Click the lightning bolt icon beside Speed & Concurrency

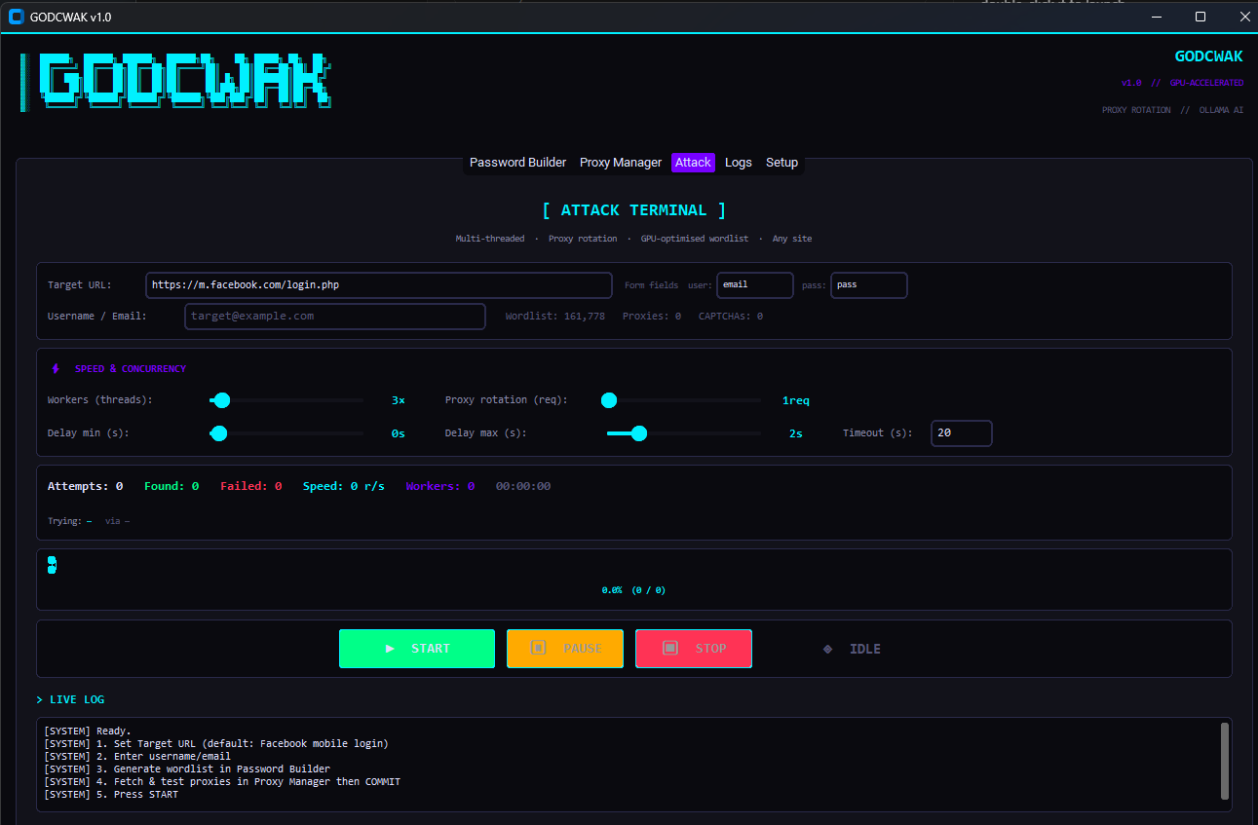[56, 369]
